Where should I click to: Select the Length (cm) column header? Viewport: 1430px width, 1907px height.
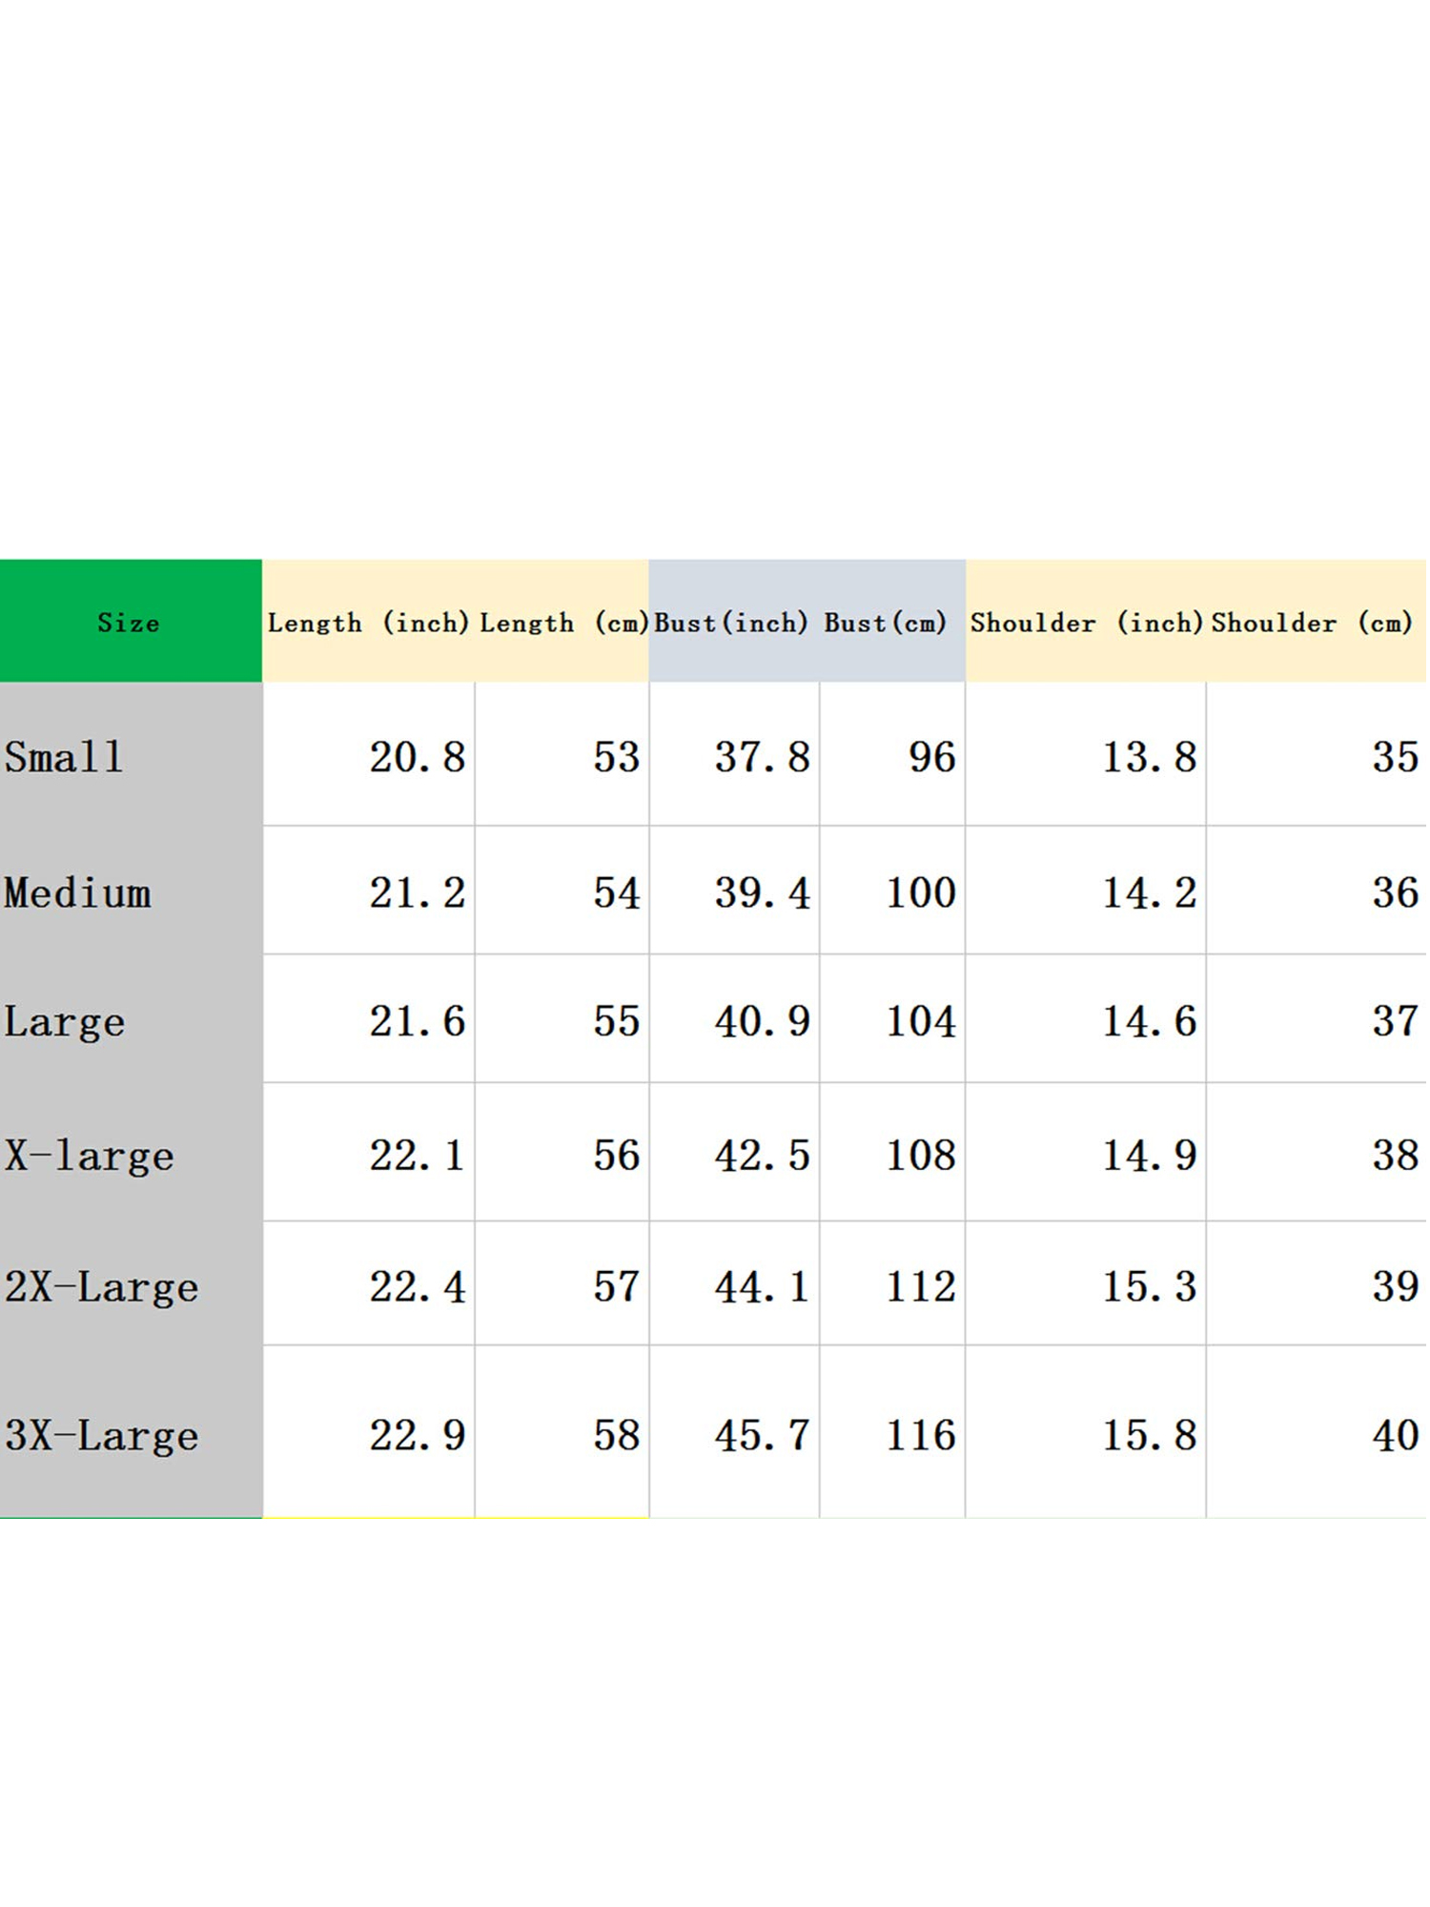click(562, 623)
